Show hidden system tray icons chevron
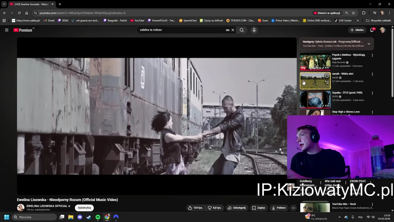394x222 pixels. pyautogui.click(x=340, y=217)
